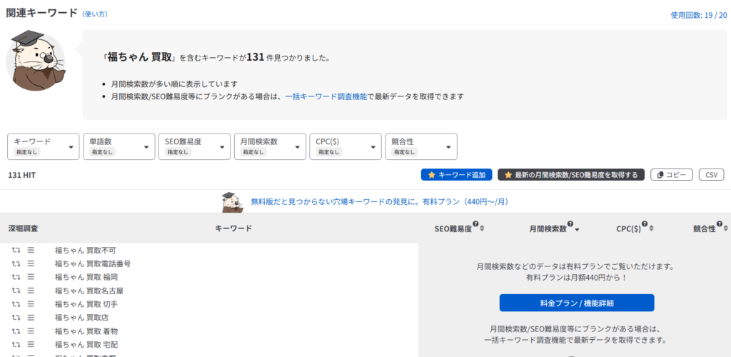This screenshot has height=357, width=731.
Task: Select keyword 福ちゃん 買取店
Action: [81, 318]
